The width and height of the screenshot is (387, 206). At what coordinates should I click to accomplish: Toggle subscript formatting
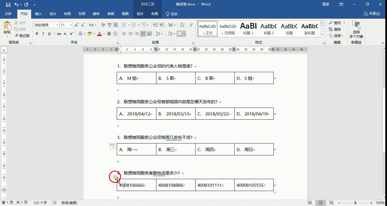coord(65,33)
